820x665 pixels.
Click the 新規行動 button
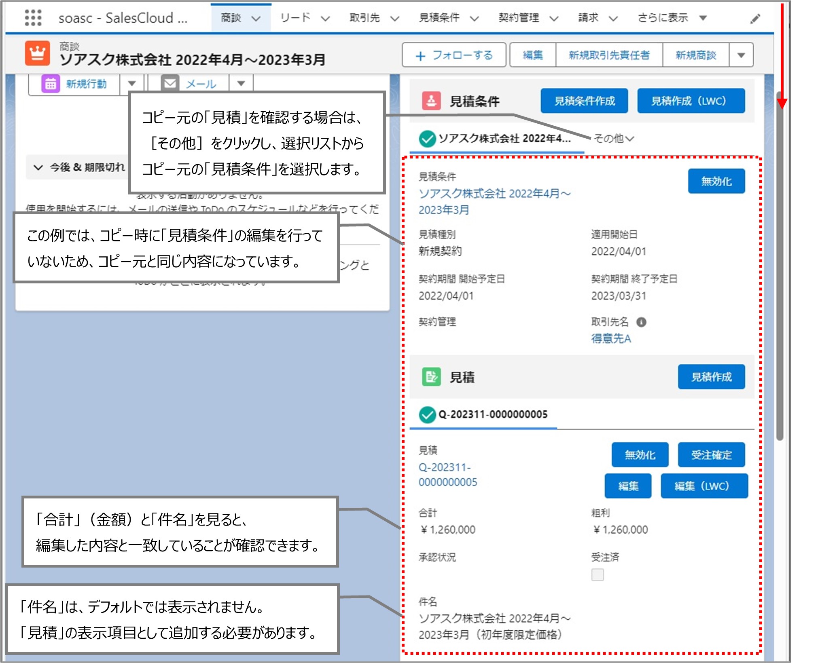[x=74, y=84]
